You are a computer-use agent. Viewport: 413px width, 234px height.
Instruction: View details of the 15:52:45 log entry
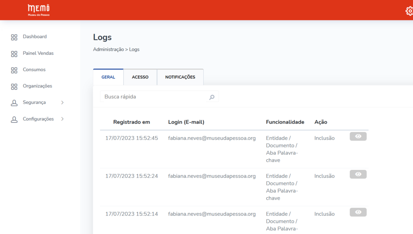pos(358,137)
